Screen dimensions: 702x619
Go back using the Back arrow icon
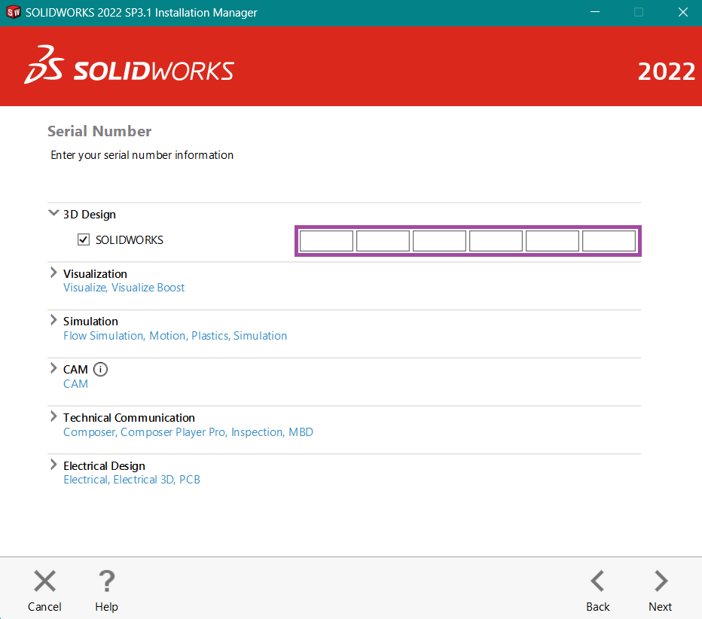[x=598, y=581]
